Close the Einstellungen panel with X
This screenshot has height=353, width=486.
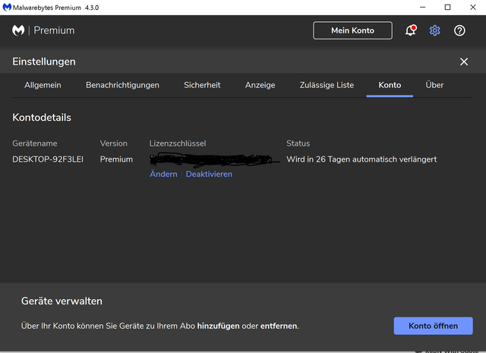point(464,61)
